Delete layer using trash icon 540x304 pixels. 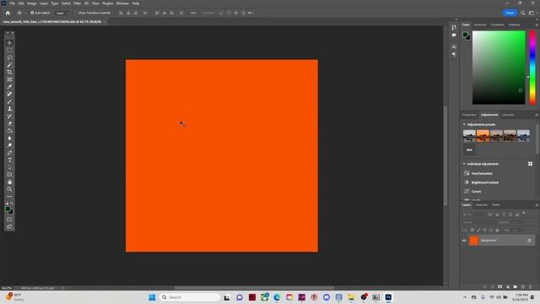click(531, 287)
